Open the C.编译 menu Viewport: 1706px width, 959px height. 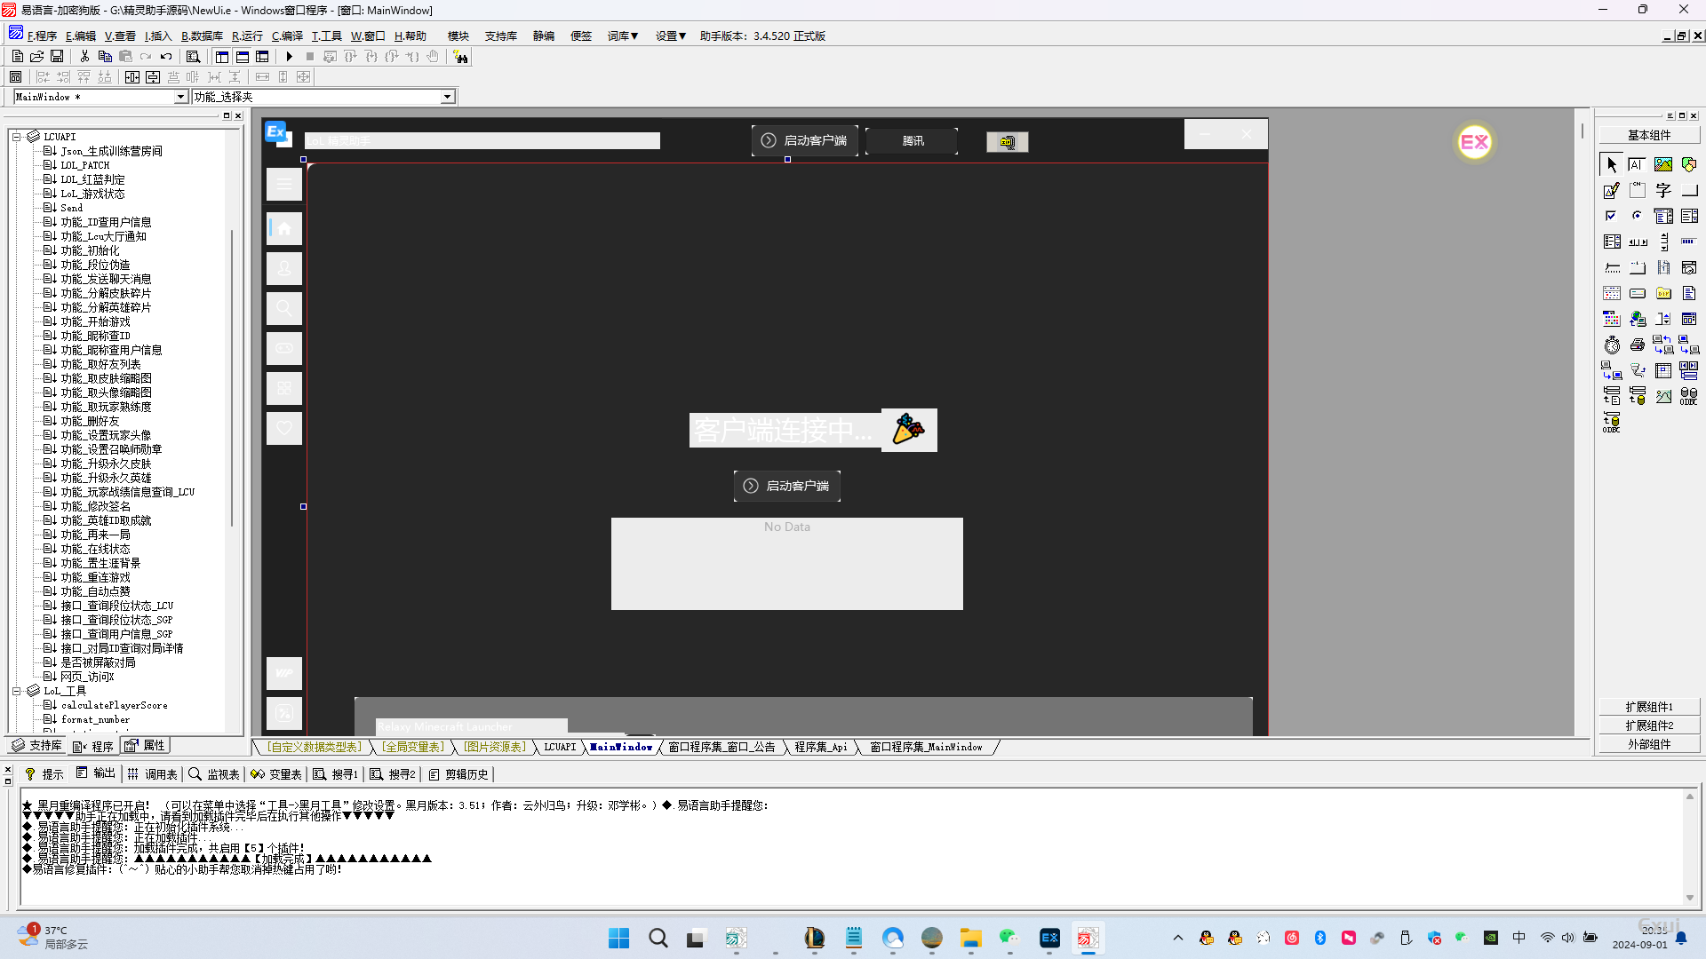coord(287,36)
